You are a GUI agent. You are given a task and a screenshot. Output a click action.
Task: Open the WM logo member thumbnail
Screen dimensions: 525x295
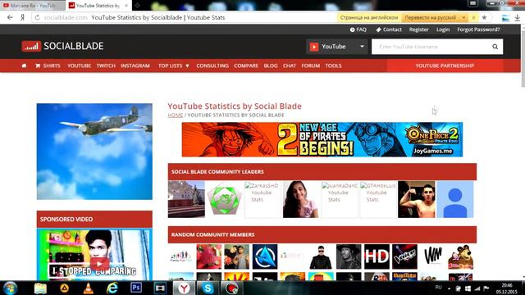coord(432,256)
